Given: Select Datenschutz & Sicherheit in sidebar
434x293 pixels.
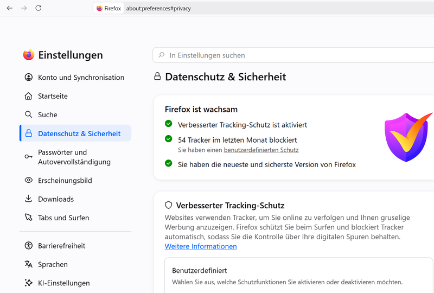Looking at the screenshot, I should tap(75, 133).
